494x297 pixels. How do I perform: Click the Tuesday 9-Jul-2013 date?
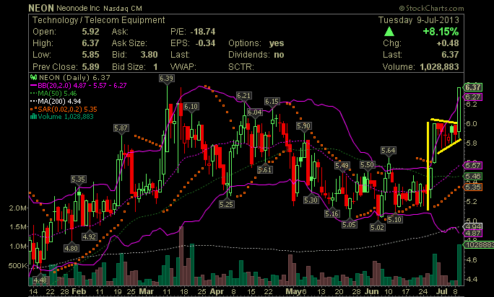pos(419,20)
